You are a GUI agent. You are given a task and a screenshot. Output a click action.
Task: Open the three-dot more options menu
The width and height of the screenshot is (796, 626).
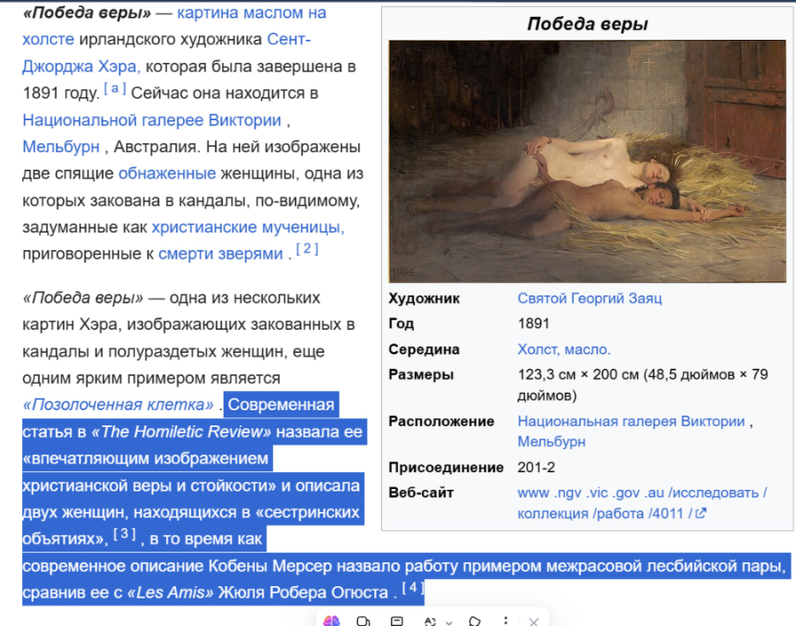pos(505,621)
